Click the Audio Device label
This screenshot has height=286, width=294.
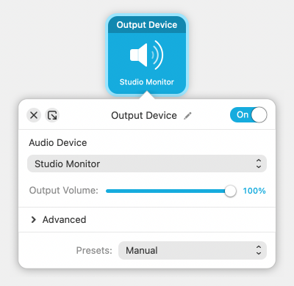coord(58,143)
